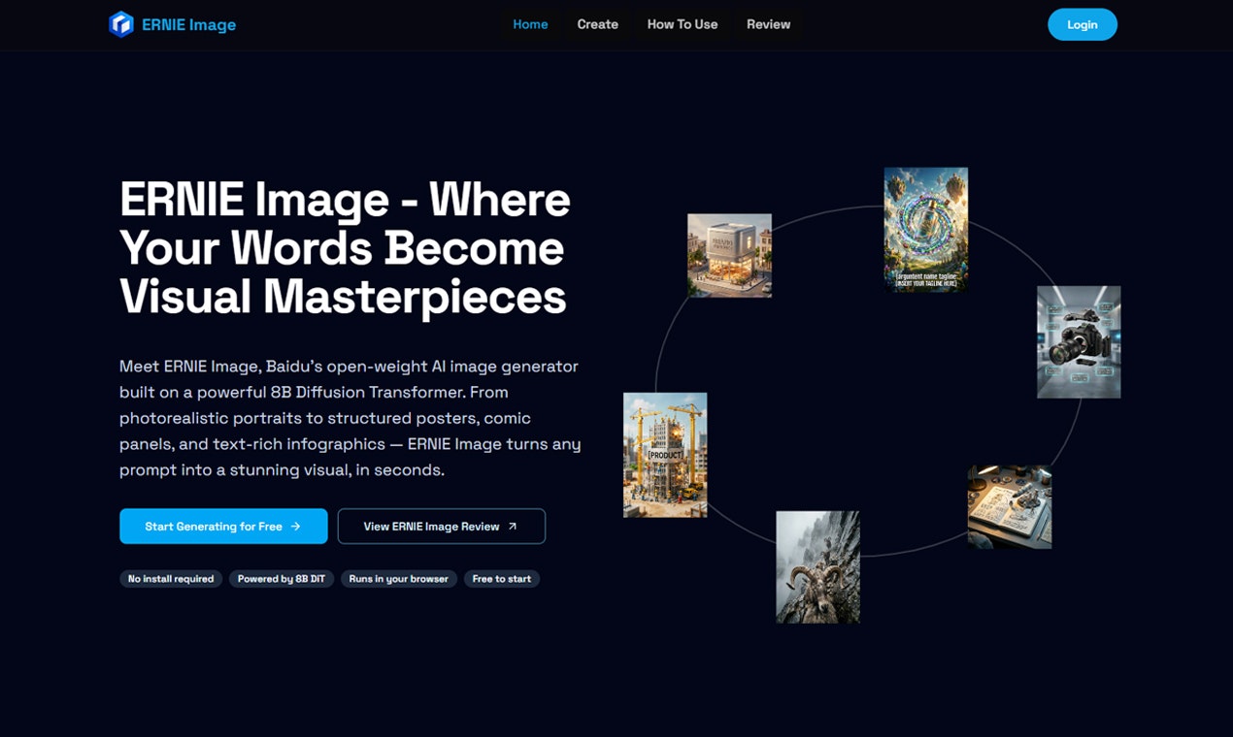Click View ERNIE Image Review
The image size is (1233, 737).
(x=432, y=526)
